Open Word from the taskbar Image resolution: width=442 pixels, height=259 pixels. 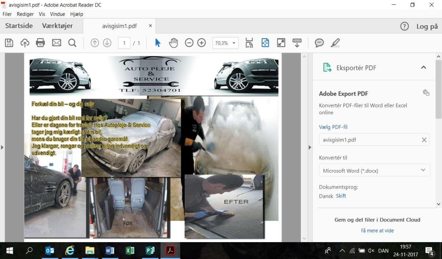click(x=110, y=251)
